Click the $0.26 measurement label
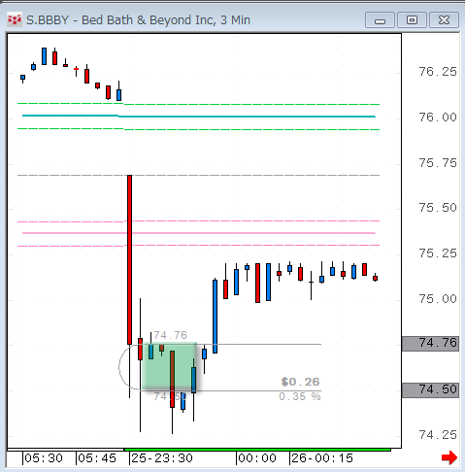This screenshot has width=465, height=472. pos(300,382)
